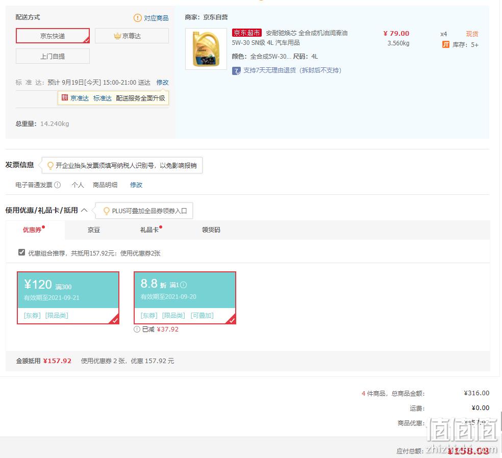
Task: Click lightbulb icon in PLUS coupon tip
Action: point(107,211)
